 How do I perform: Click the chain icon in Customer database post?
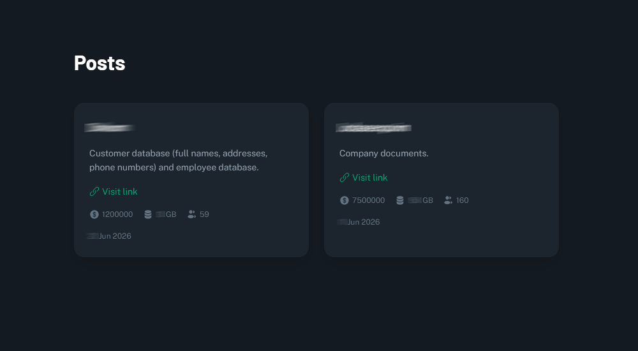[94, 191]
